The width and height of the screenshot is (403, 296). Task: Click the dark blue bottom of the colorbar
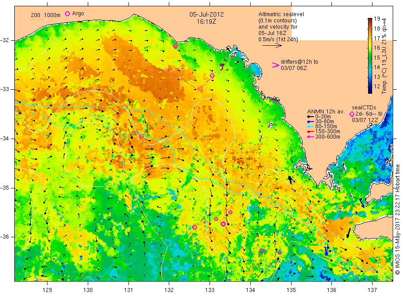[370, 90]
